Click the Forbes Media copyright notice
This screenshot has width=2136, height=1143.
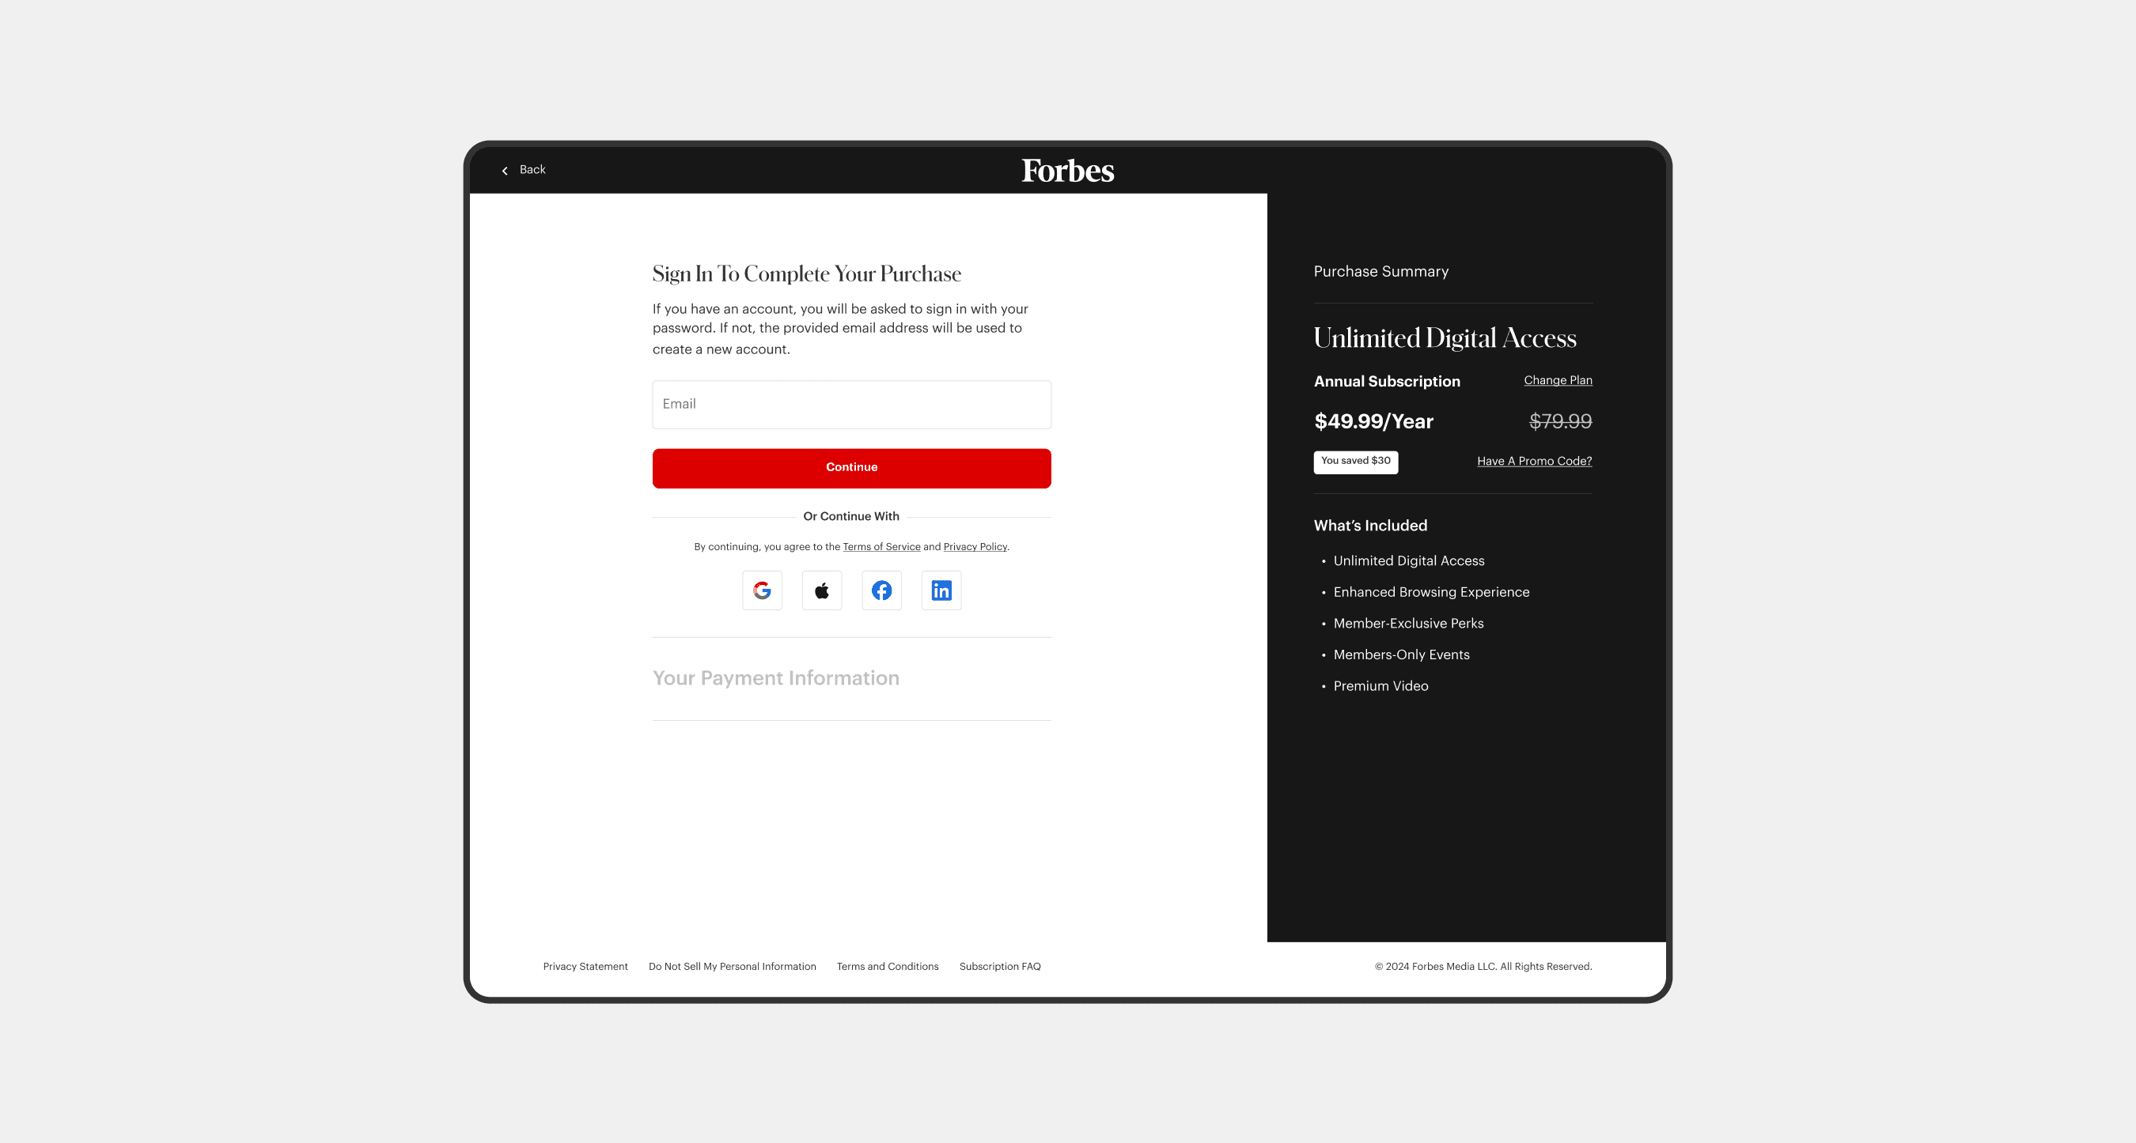click(x=1483, y=967)
